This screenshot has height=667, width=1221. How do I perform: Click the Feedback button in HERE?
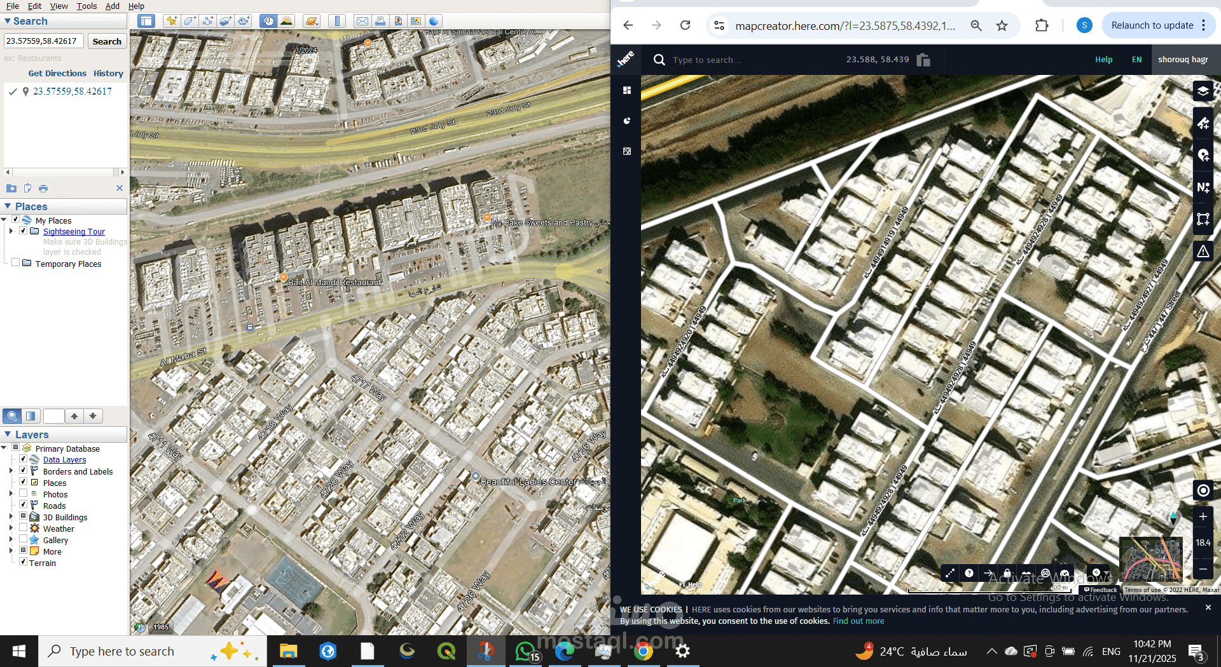click(x=1101, y=590)
